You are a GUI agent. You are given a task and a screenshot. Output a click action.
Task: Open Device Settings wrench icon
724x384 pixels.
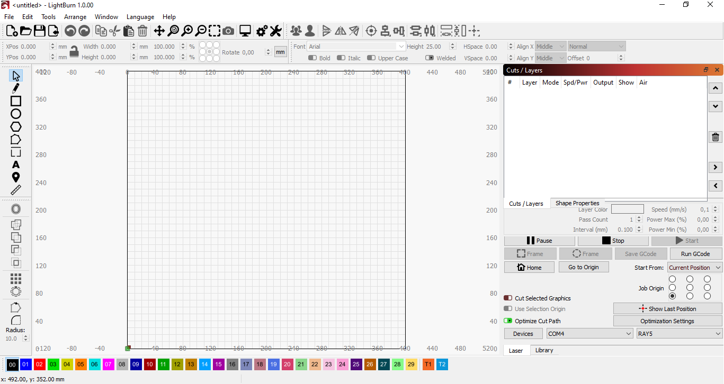pos(275,31)
